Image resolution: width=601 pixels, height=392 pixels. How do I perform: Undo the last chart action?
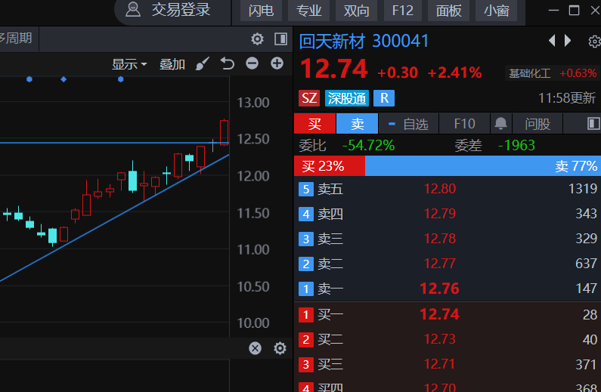[x=228, y=63]
